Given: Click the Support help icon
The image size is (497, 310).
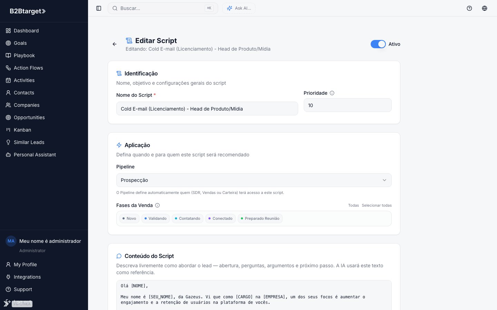Looking at the screenshot, I should tap(8, 289).
